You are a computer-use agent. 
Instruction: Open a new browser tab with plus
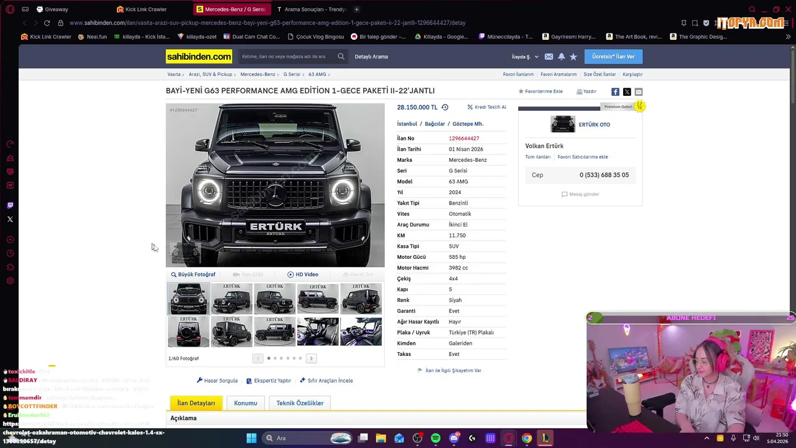click(x=356, y=9)
